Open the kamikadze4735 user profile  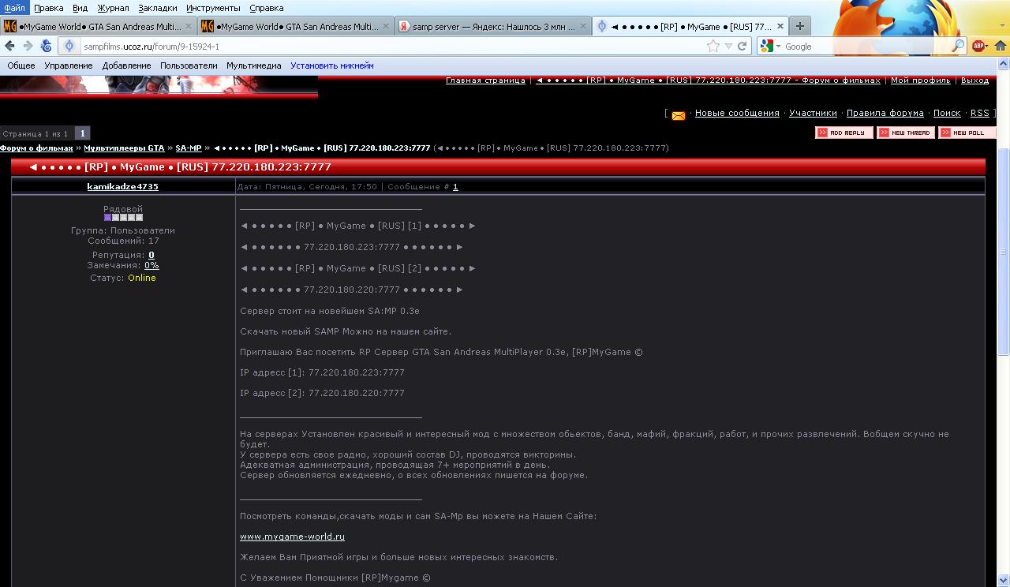(x=122, y=186)
